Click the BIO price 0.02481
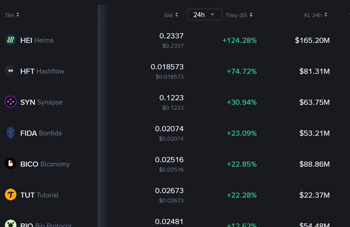Viewport: 350px width, 227px height. click(169, 221)
